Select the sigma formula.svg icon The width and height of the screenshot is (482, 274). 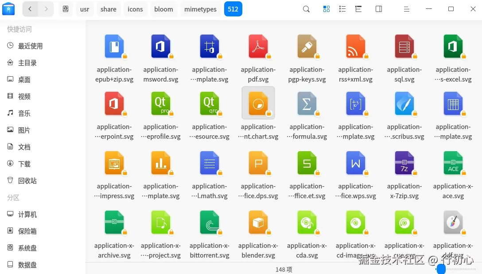point(307,104)
